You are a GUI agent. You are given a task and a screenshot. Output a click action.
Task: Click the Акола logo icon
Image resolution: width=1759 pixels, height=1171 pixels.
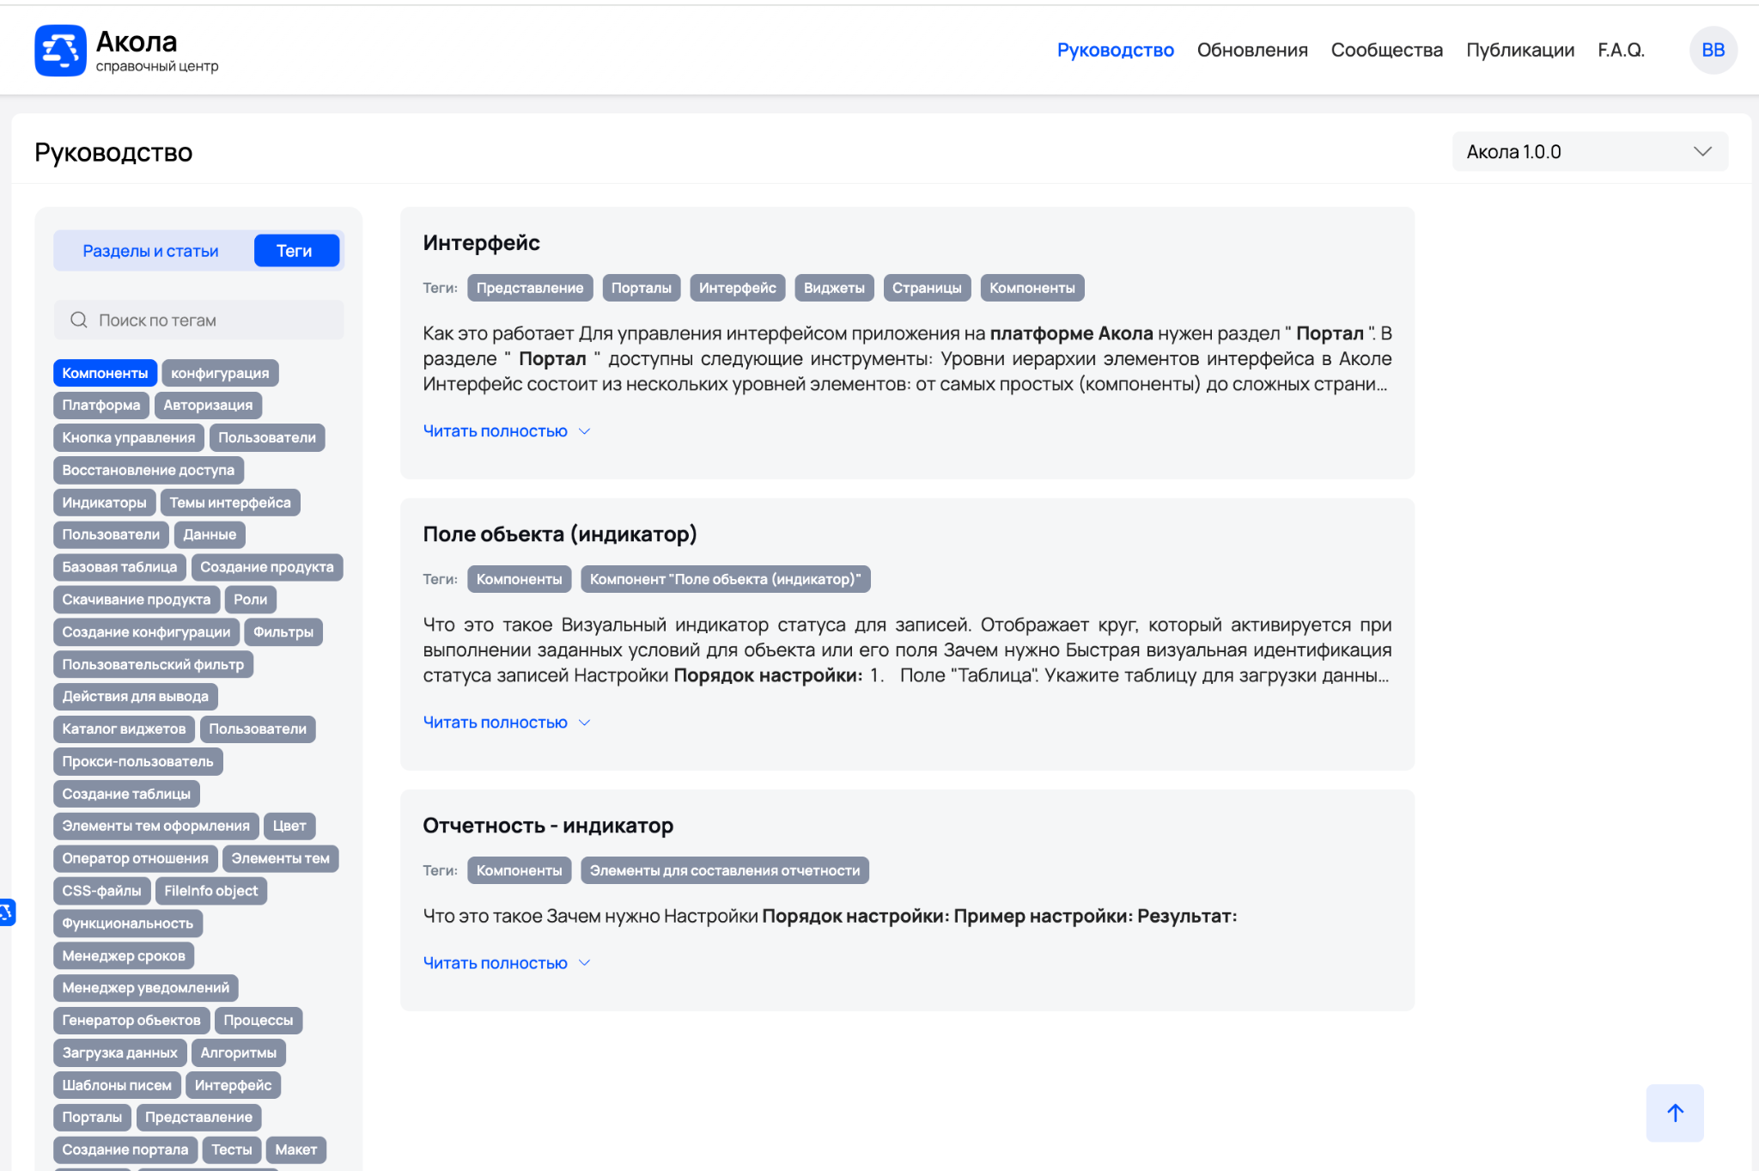[60, 50]
